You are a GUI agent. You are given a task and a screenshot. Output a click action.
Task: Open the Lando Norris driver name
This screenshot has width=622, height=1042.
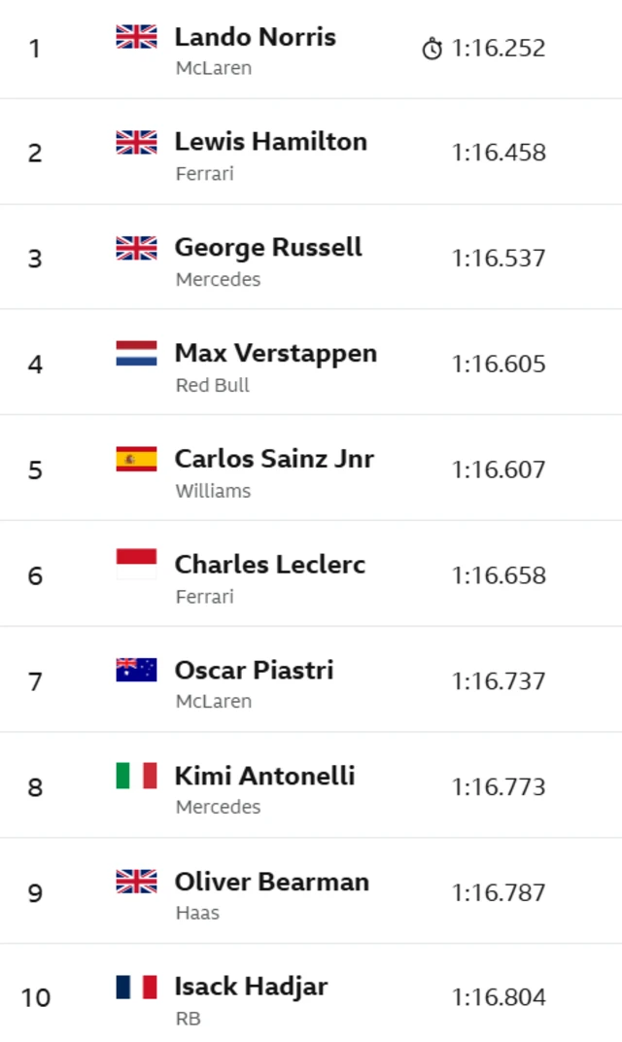pos(255,37)
